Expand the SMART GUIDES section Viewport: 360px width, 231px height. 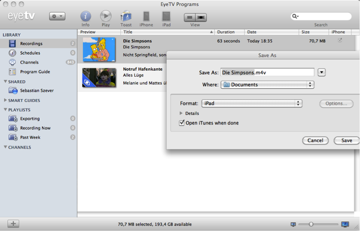(x=5, y=100)
